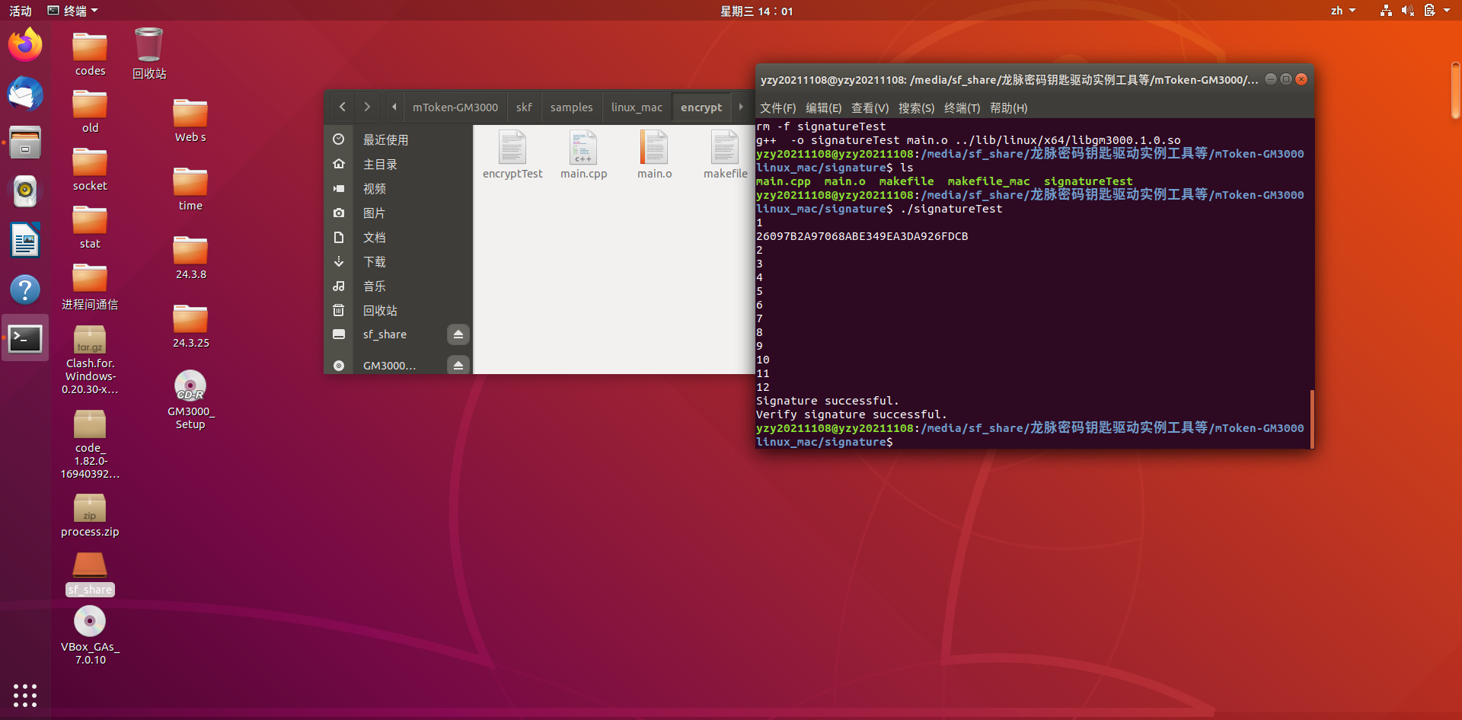Select the Web s folder on the desktop

tap(190, 121)
